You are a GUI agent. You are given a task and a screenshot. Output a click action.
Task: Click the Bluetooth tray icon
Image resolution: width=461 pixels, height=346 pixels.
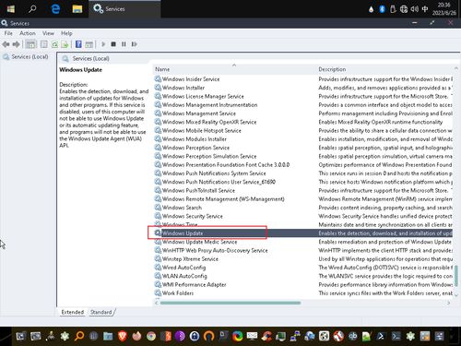[x=382, y=9]
